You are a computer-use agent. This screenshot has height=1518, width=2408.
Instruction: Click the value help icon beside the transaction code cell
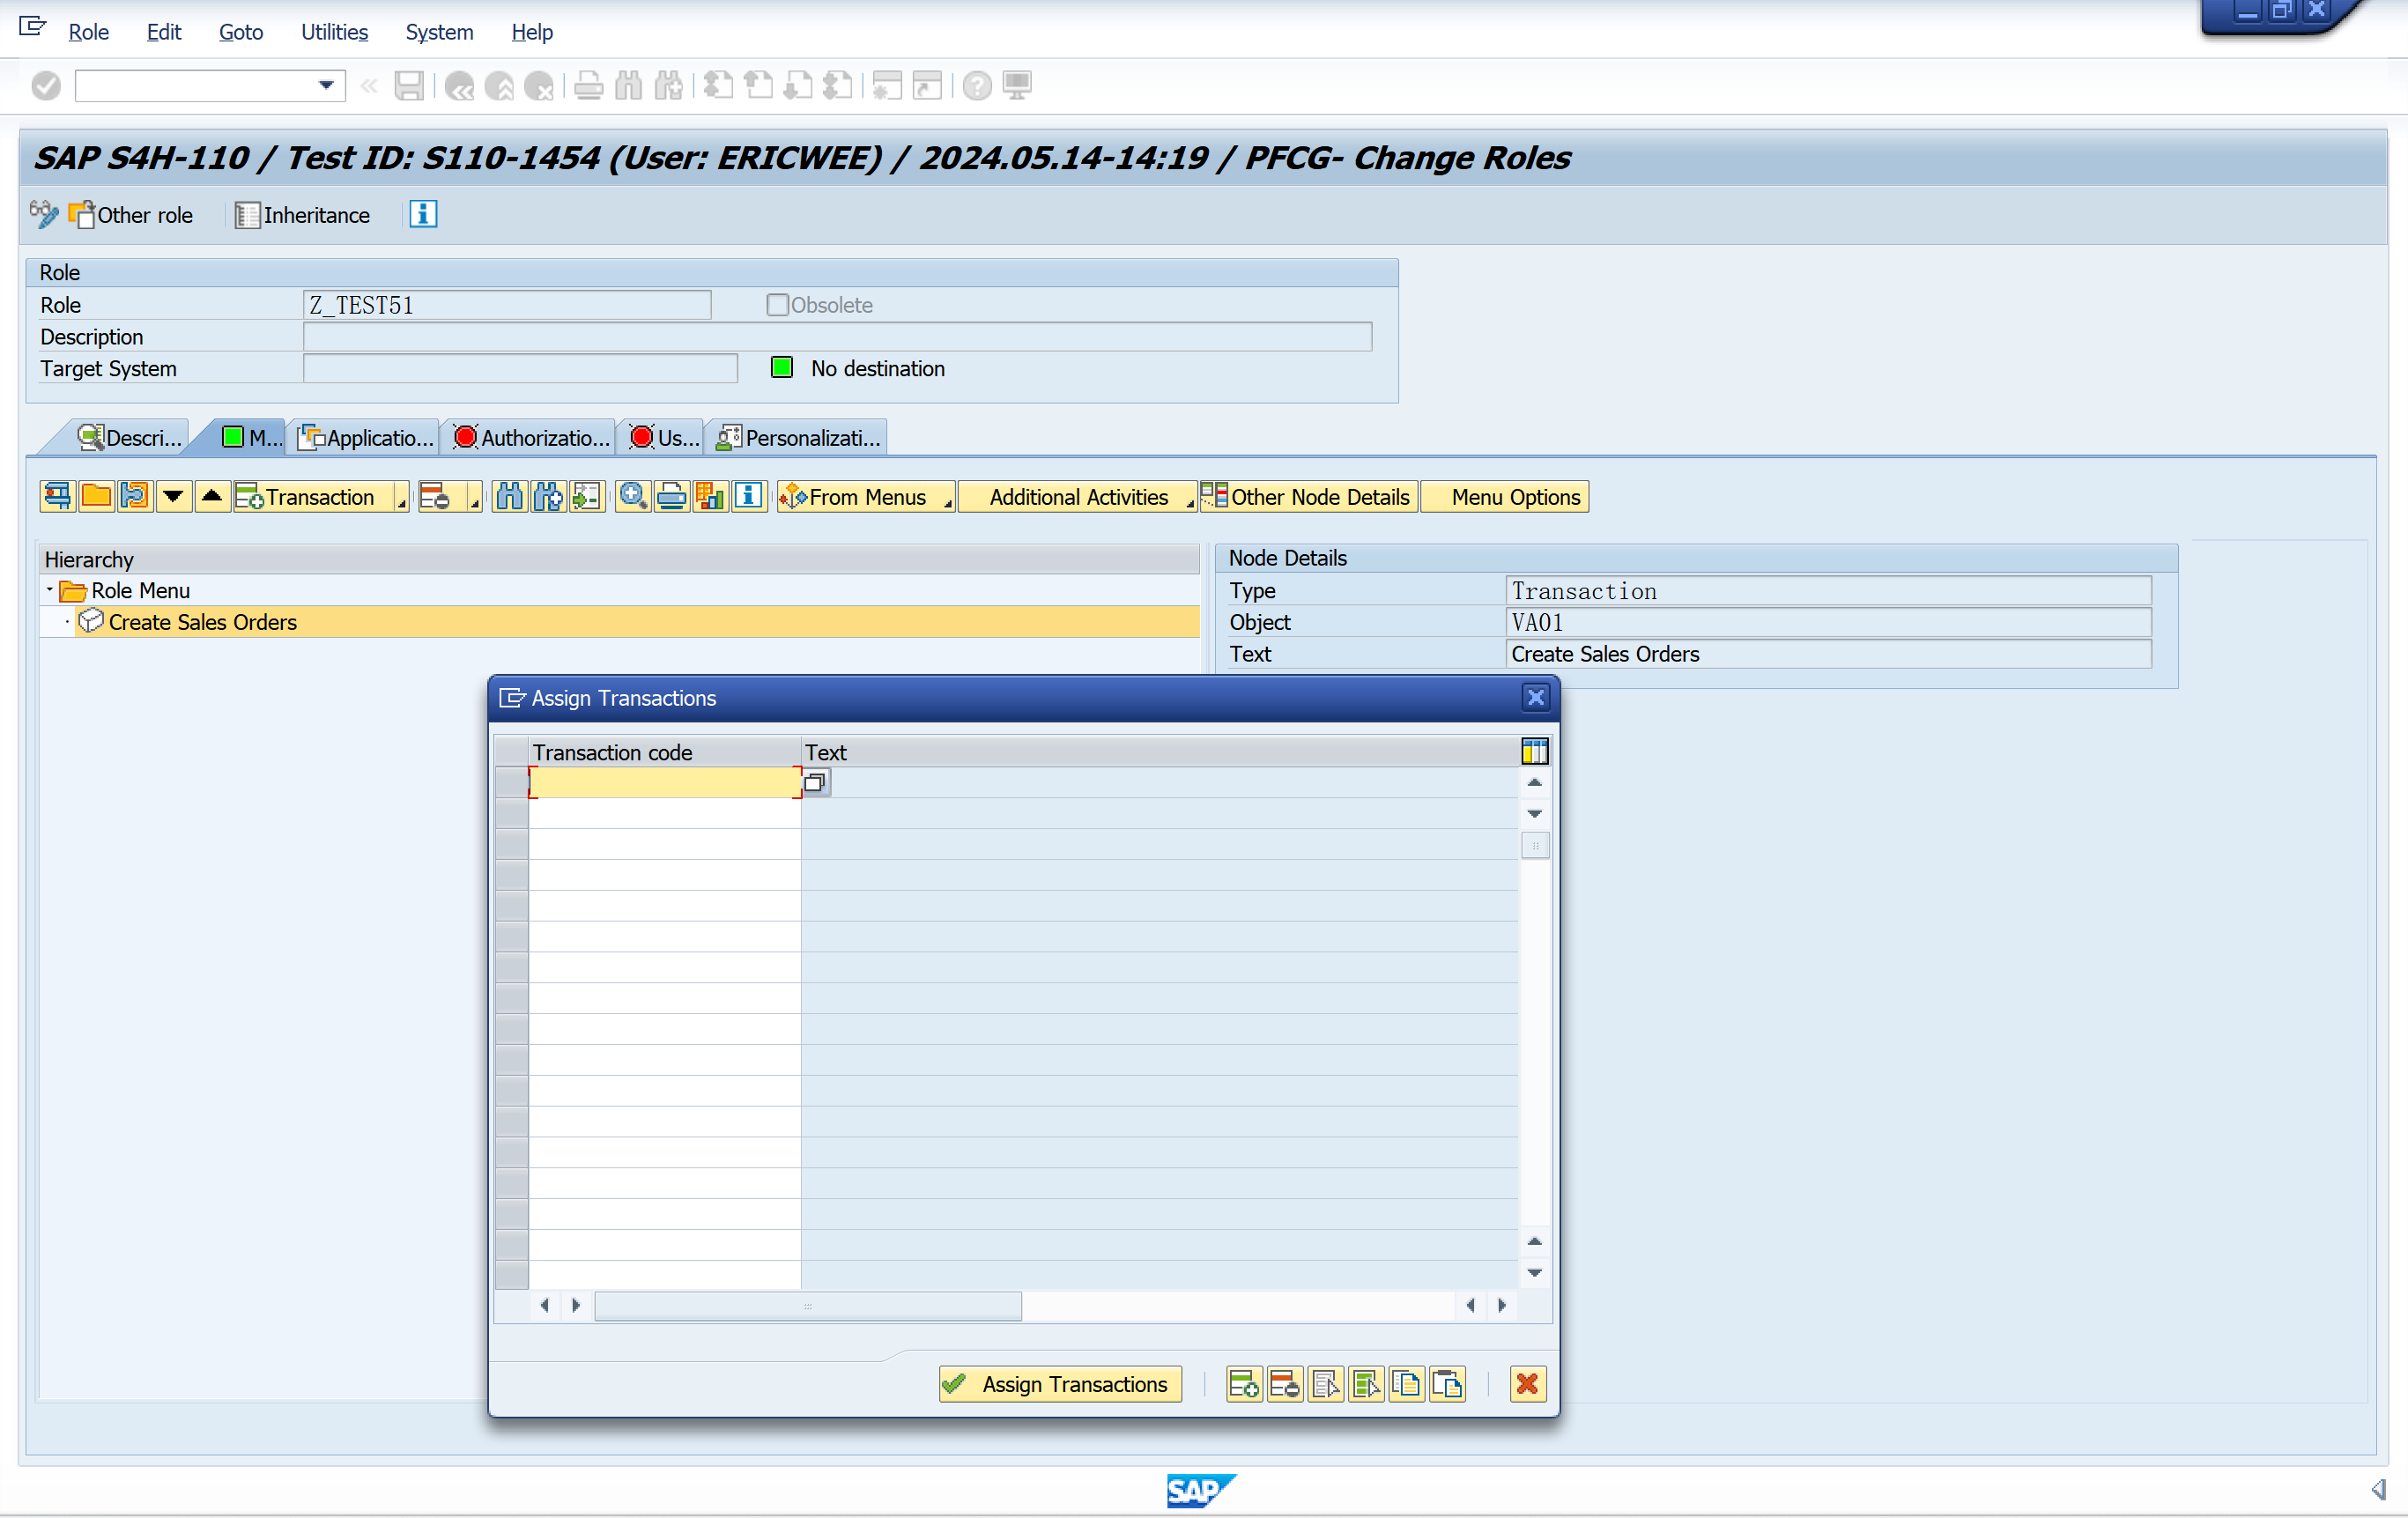click(x=815, y=783)
